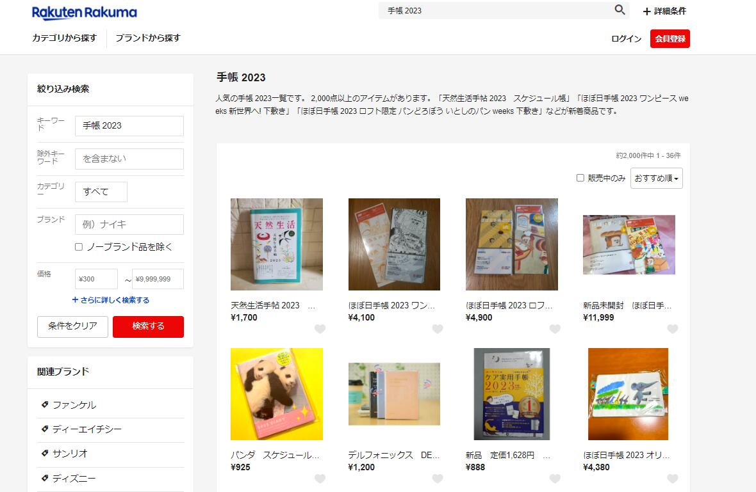The width and height of the screenshot is (756, 492).
Task: Like the ¥4,100 ほぼ日手帳 item heart
Action: [438, 329]
